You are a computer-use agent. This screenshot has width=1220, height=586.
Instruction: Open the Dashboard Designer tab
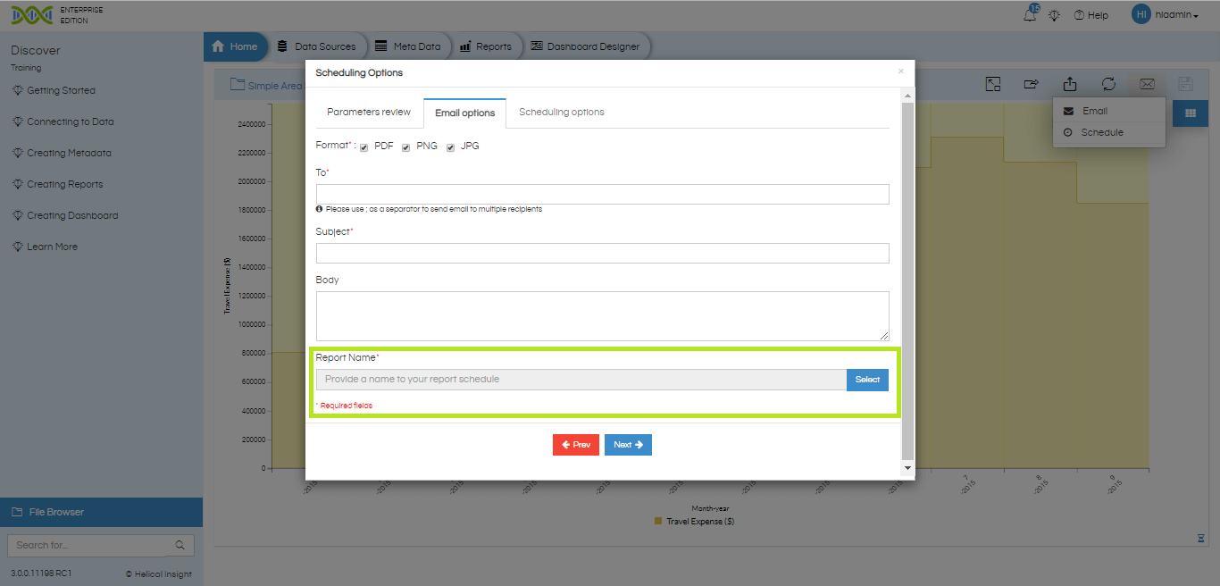click(586, 46)
